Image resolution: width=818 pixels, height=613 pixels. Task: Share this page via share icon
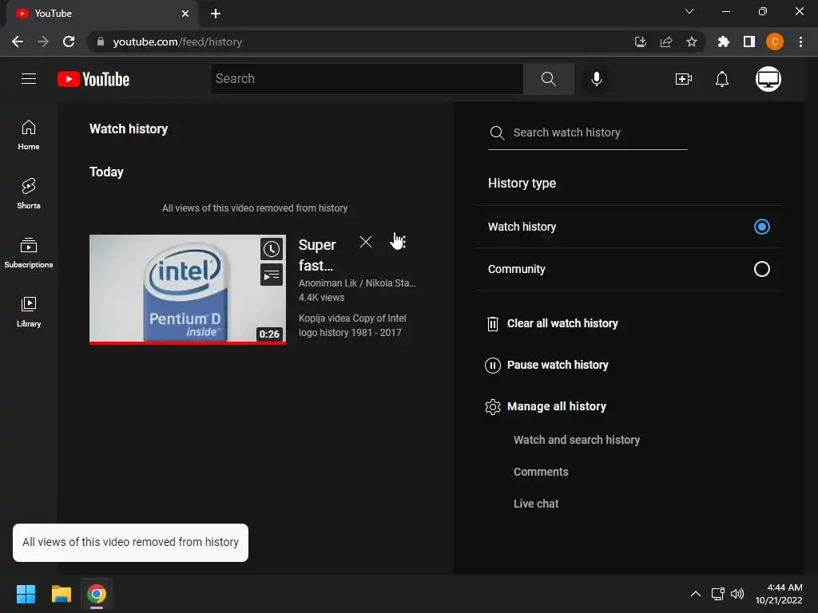pos(665,42)
